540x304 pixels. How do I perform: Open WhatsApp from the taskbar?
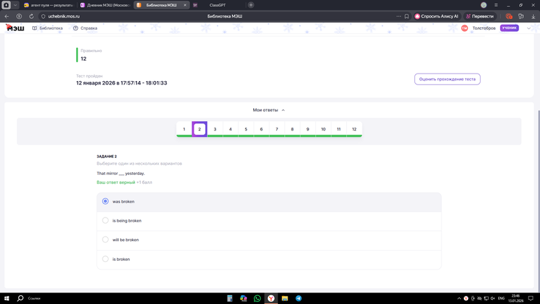[257, 298]
